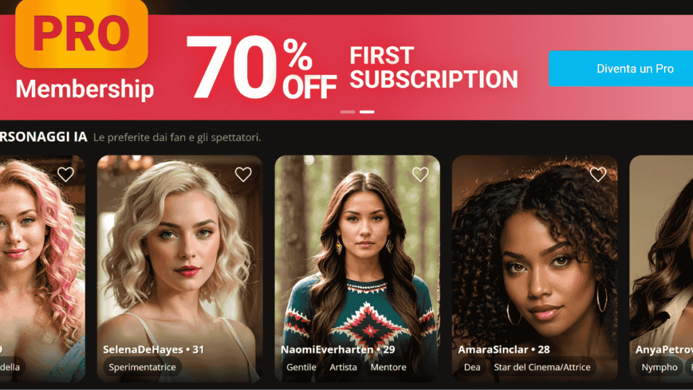Image resolution: width=693 pixels, height=390 pixels.
Task: Click the PRO Membership badge
Action: click(x=82, y=51)
